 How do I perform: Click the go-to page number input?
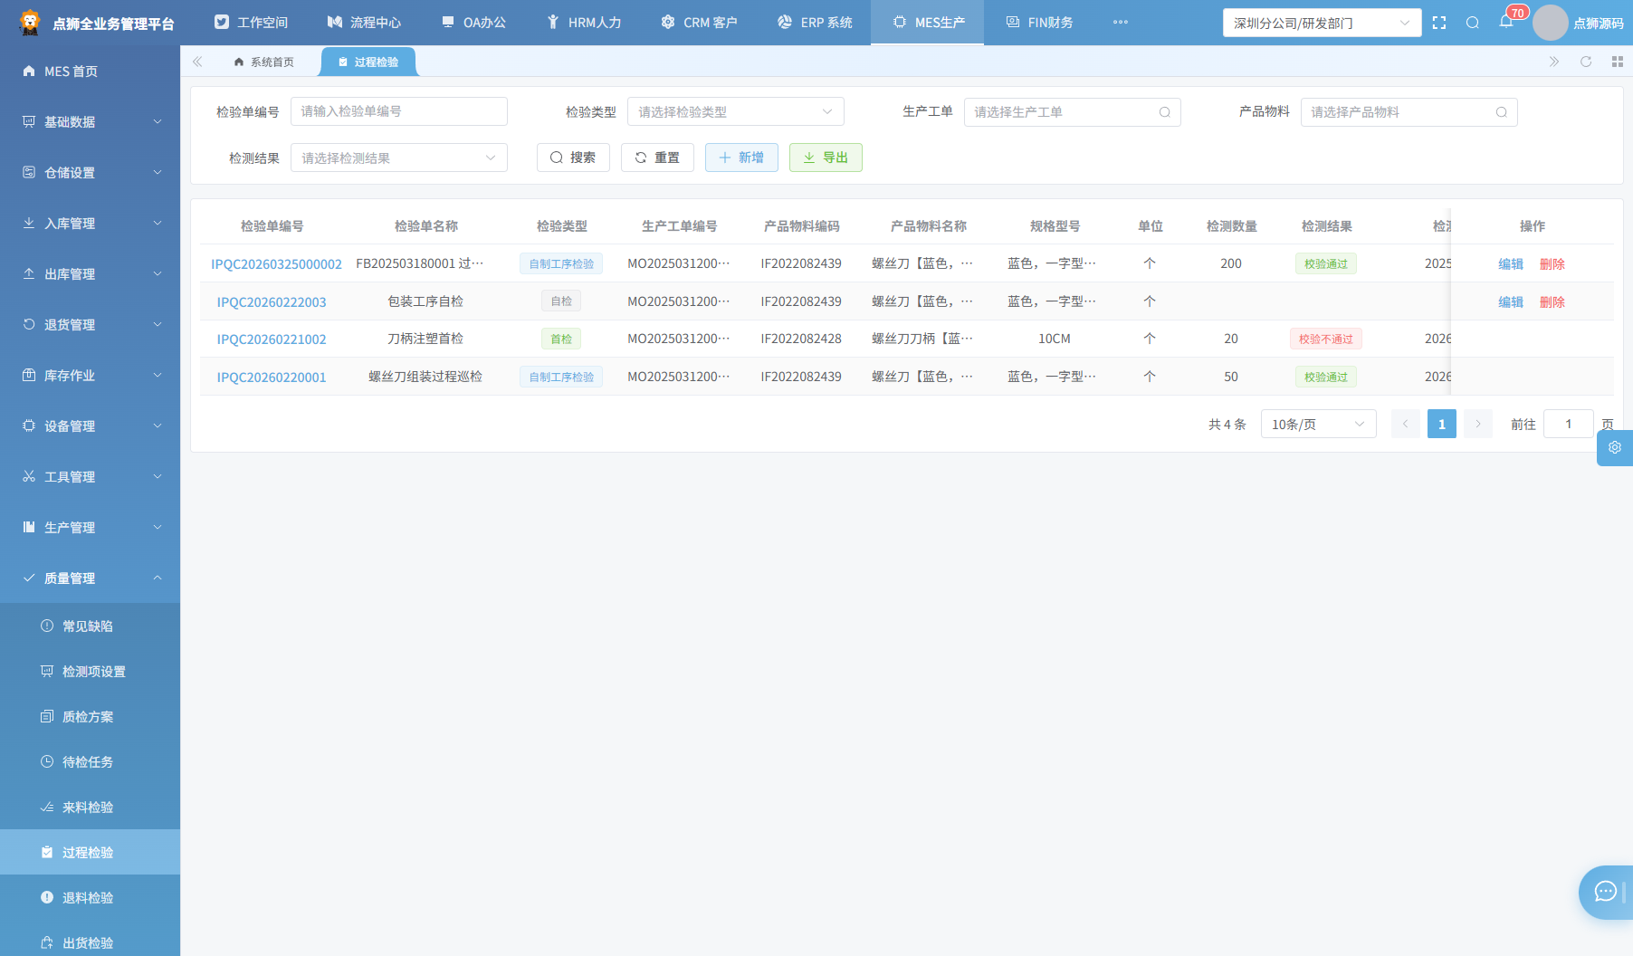[x=1568, y=424]
